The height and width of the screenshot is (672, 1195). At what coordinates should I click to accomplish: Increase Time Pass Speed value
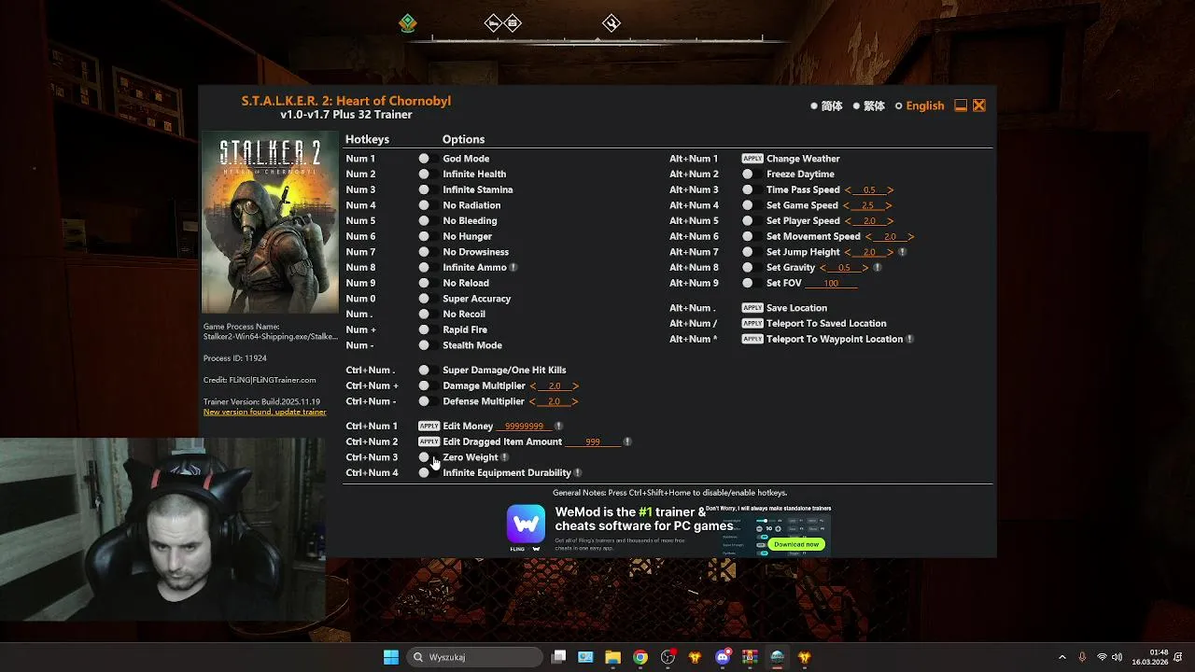891,190
